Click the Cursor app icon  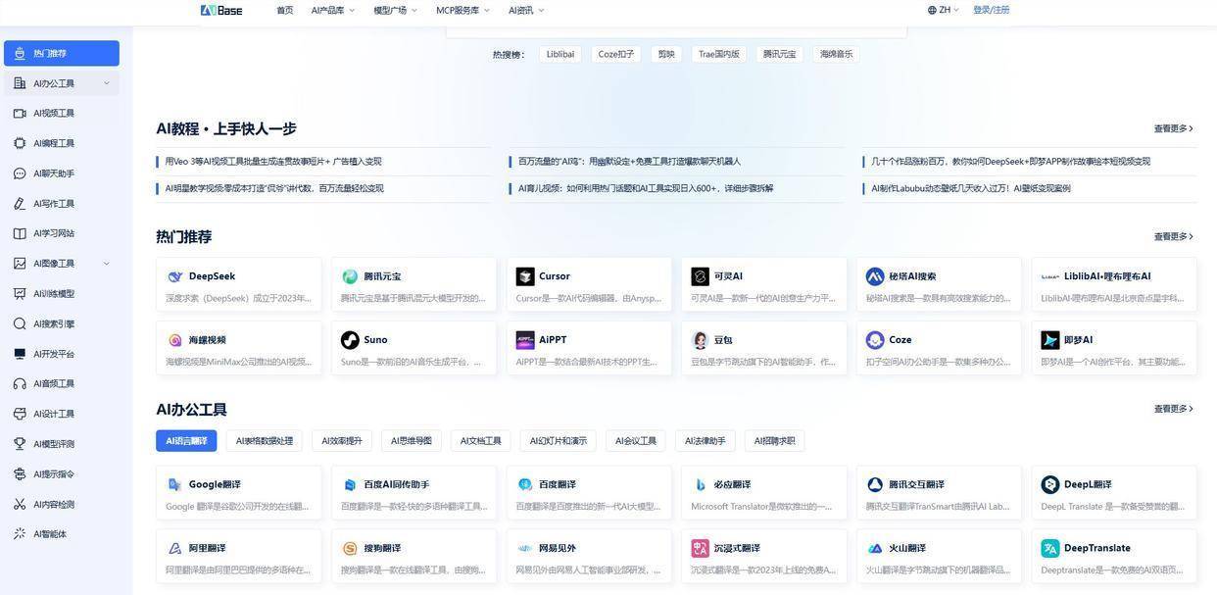(x=525, y=276)
